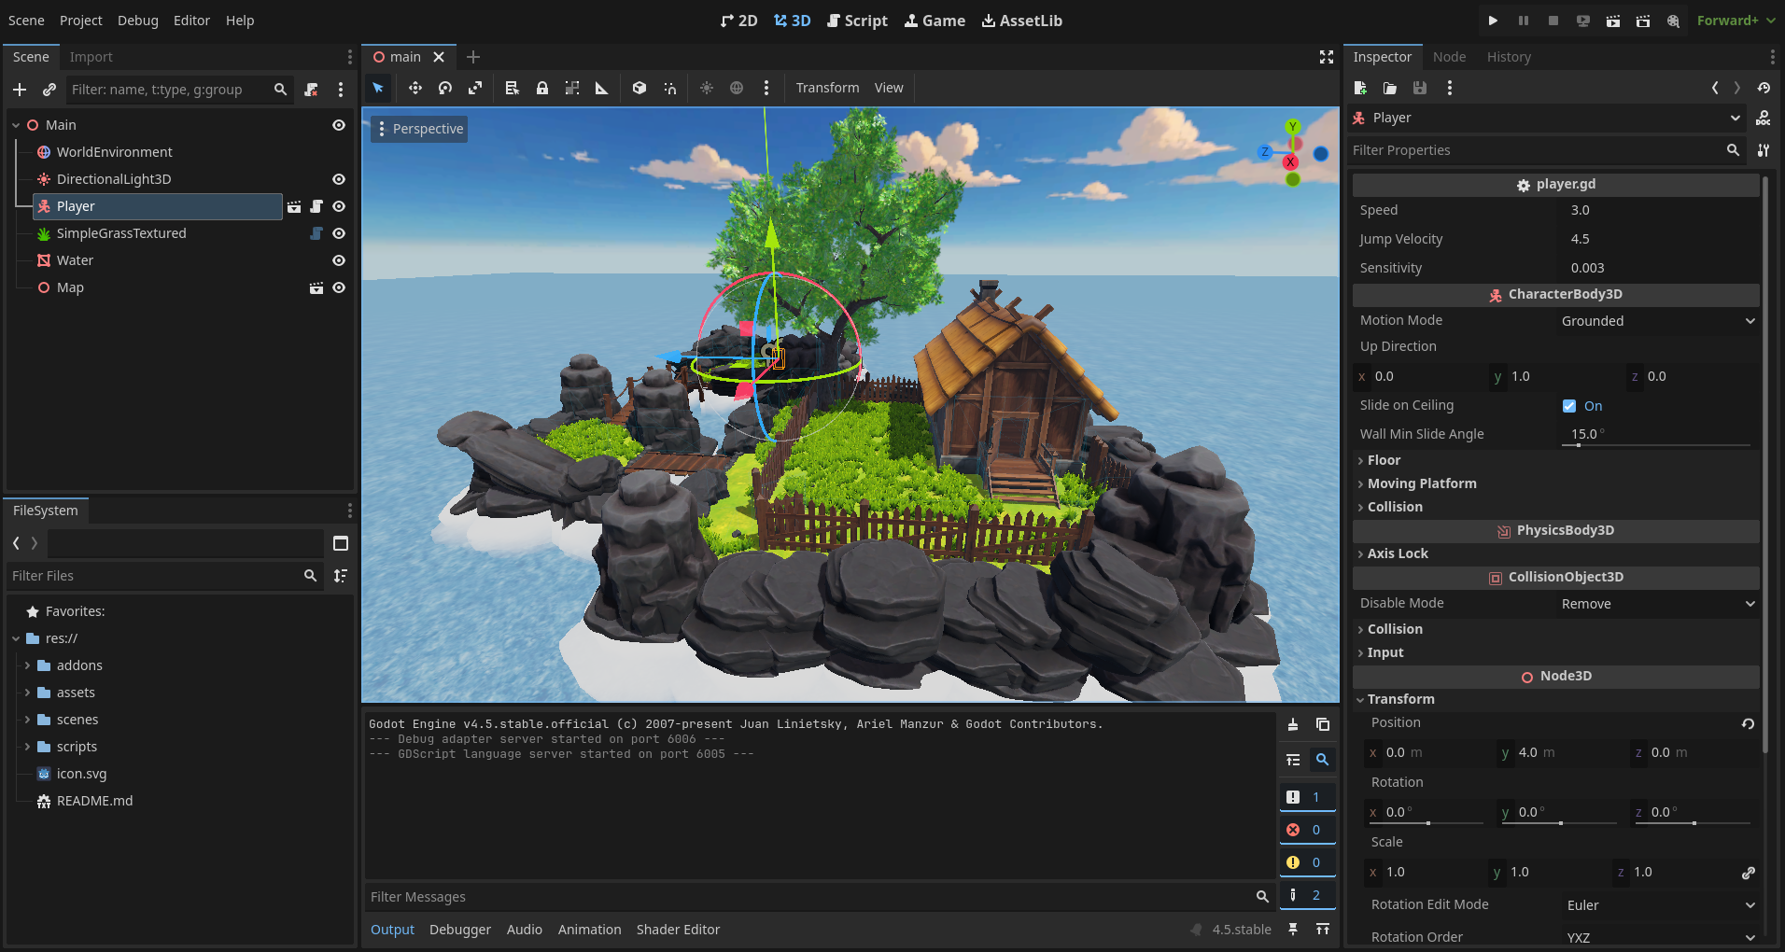Hide the DirectionalLight3D node
1785x952 pixels.
click(x=338, y=178)
